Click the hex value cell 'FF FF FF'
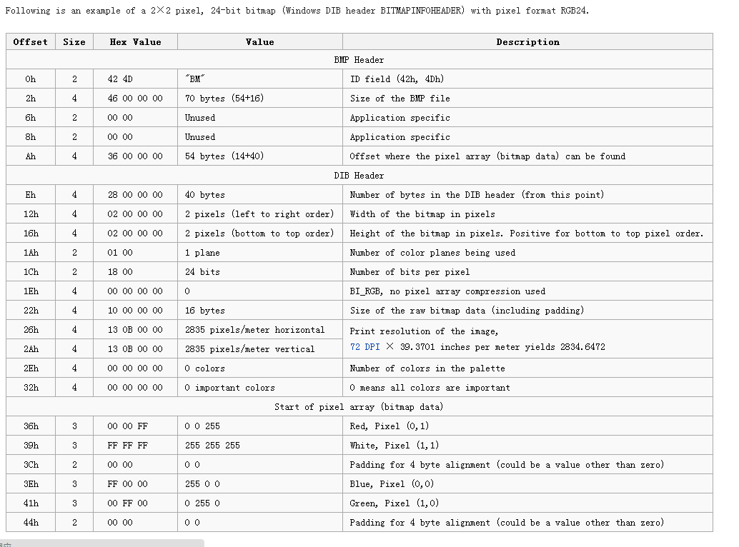 128,446
